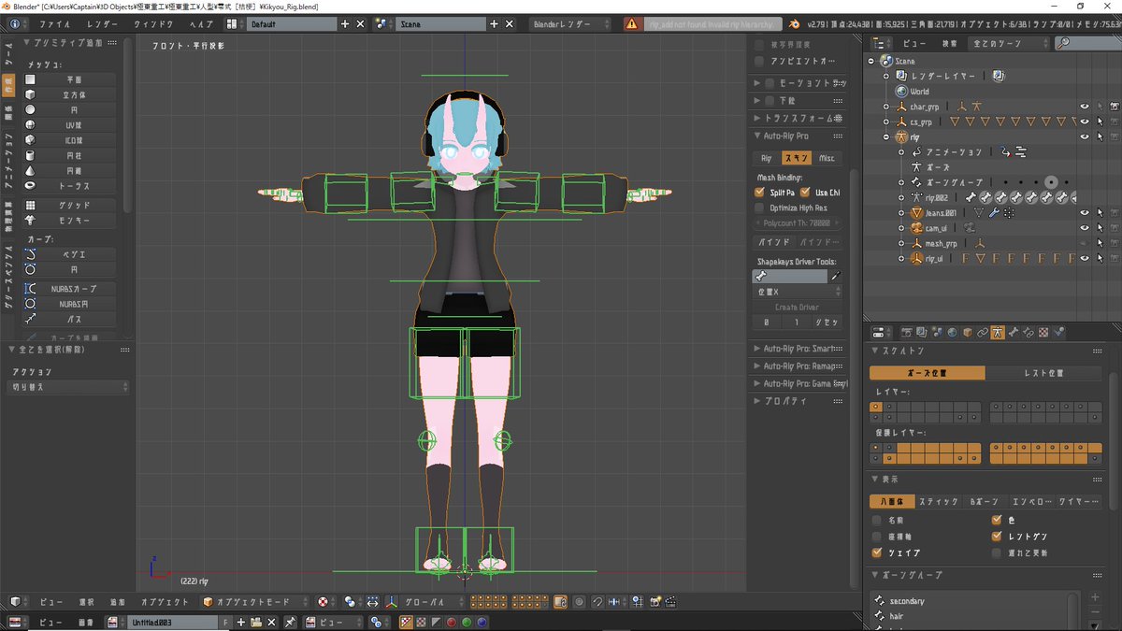Screen dimensions: 1122x631
Task: Click the viewport shading sphere icon
Action: pyautogui.click(x=351, y=602)
